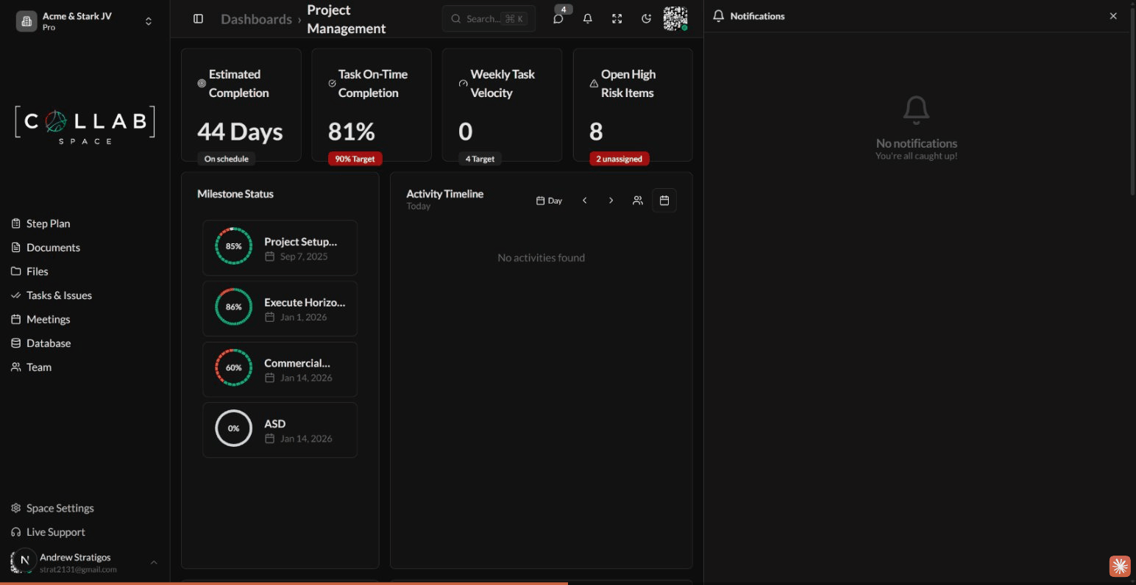Open the Tasks & Issues section
The width and height of the screenshot is (1136, 585).
(x=58, y=295)
